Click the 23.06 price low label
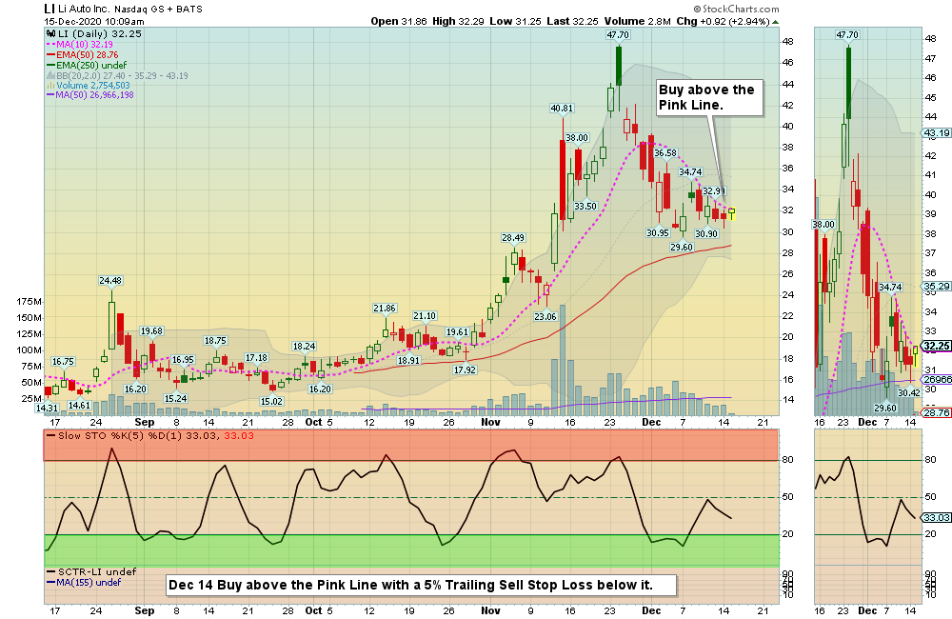This screenshot has height=619, width=952. [x=545, y=316]
